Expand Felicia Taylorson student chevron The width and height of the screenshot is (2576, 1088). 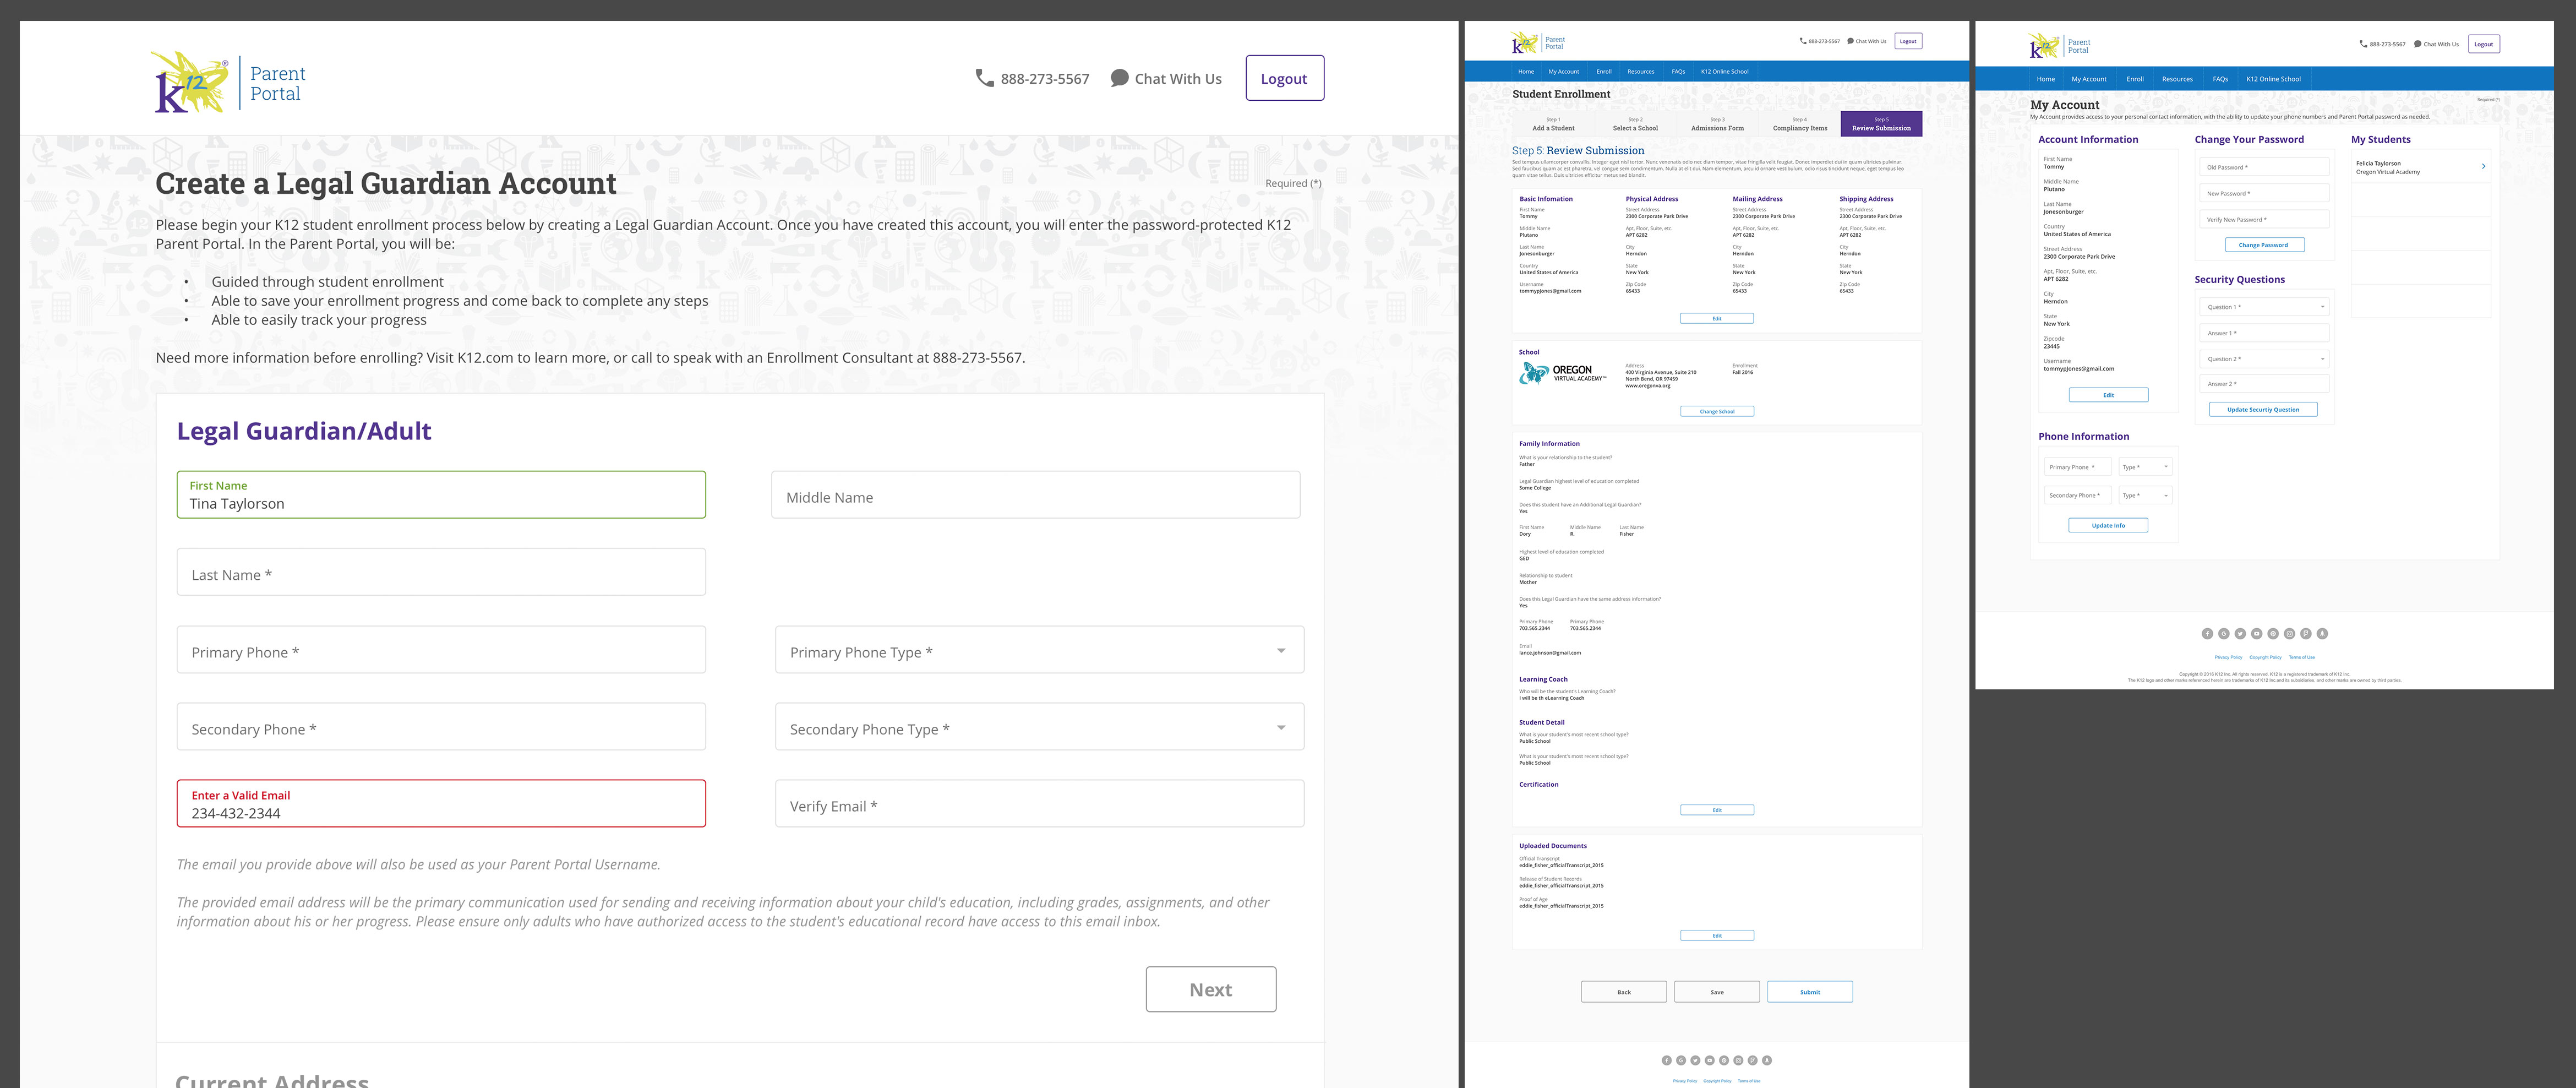pos(2483,167)
